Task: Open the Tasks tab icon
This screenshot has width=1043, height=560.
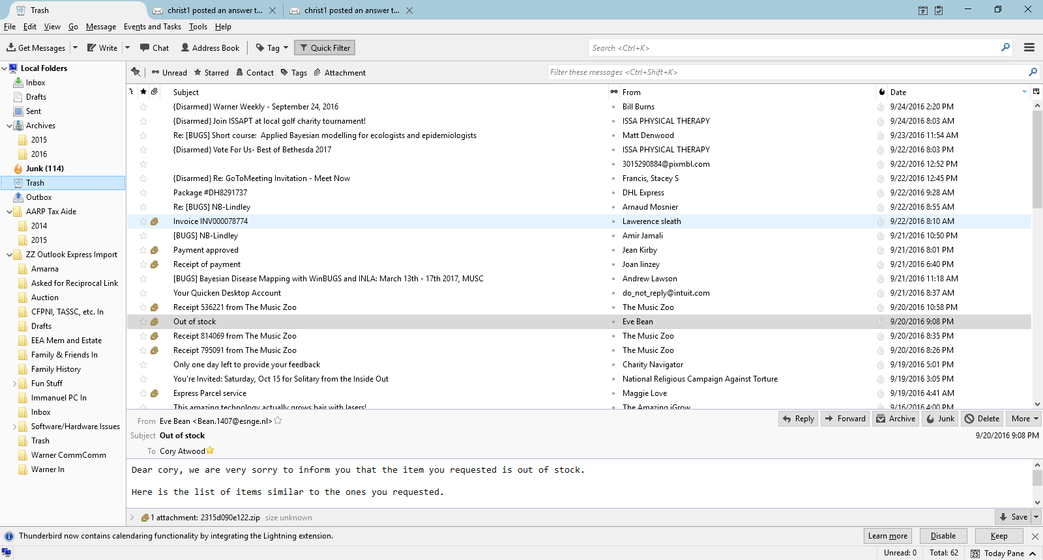Action: pyautogui.click(x=939, y=10)
